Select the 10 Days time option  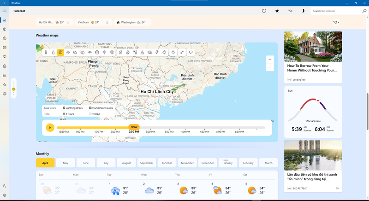point(90,114)
